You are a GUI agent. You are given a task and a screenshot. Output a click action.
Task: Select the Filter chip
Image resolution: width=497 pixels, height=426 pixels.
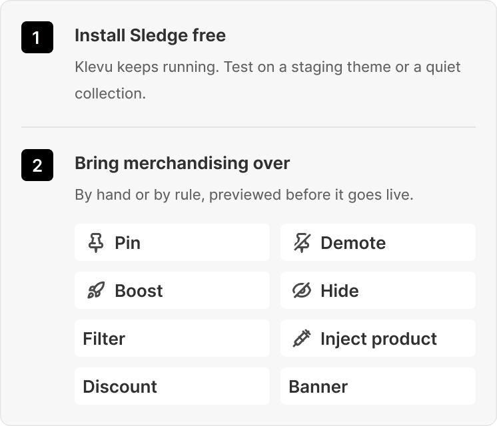point(172,338)
